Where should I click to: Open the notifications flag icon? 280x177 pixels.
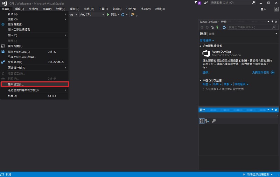tap(196, 3)
